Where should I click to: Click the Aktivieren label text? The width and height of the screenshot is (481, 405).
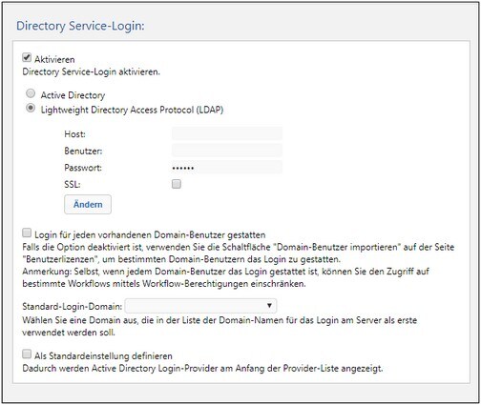click(54, 59)
